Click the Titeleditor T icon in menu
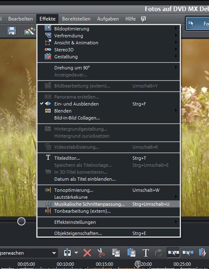Image resolution: width=209 pixels, height=269 pixels. click(x=48, y=157)
